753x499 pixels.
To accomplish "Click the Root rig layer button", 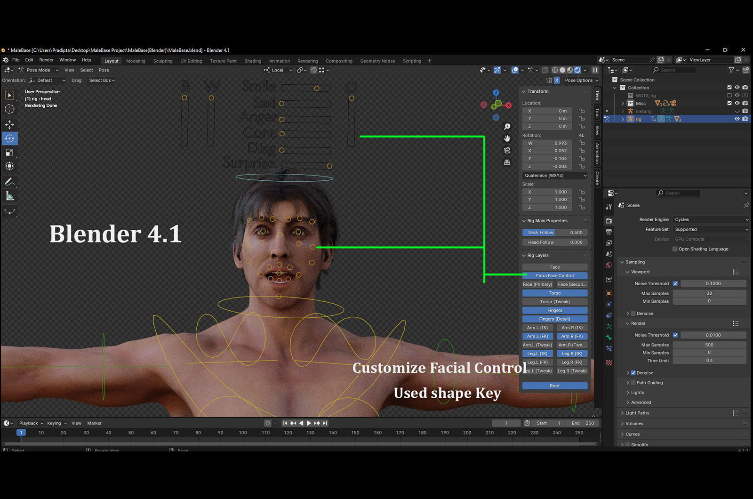I will click(x=555, y=386).
